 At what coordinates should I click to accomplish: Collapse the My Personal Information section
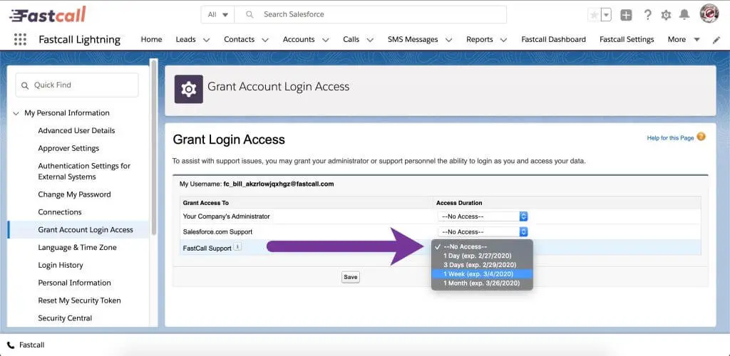pos(16,113)
